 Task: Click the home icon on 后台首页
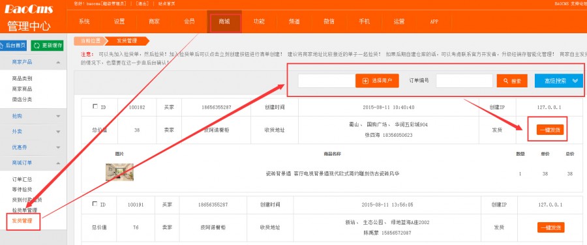pyautogui.click(x=2, y=46)
